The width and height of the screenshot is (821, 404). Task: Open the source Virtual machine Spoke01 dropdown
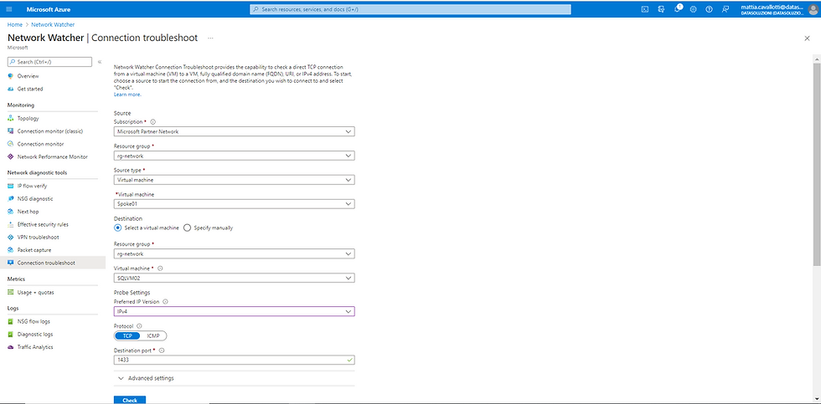point(234,204)
